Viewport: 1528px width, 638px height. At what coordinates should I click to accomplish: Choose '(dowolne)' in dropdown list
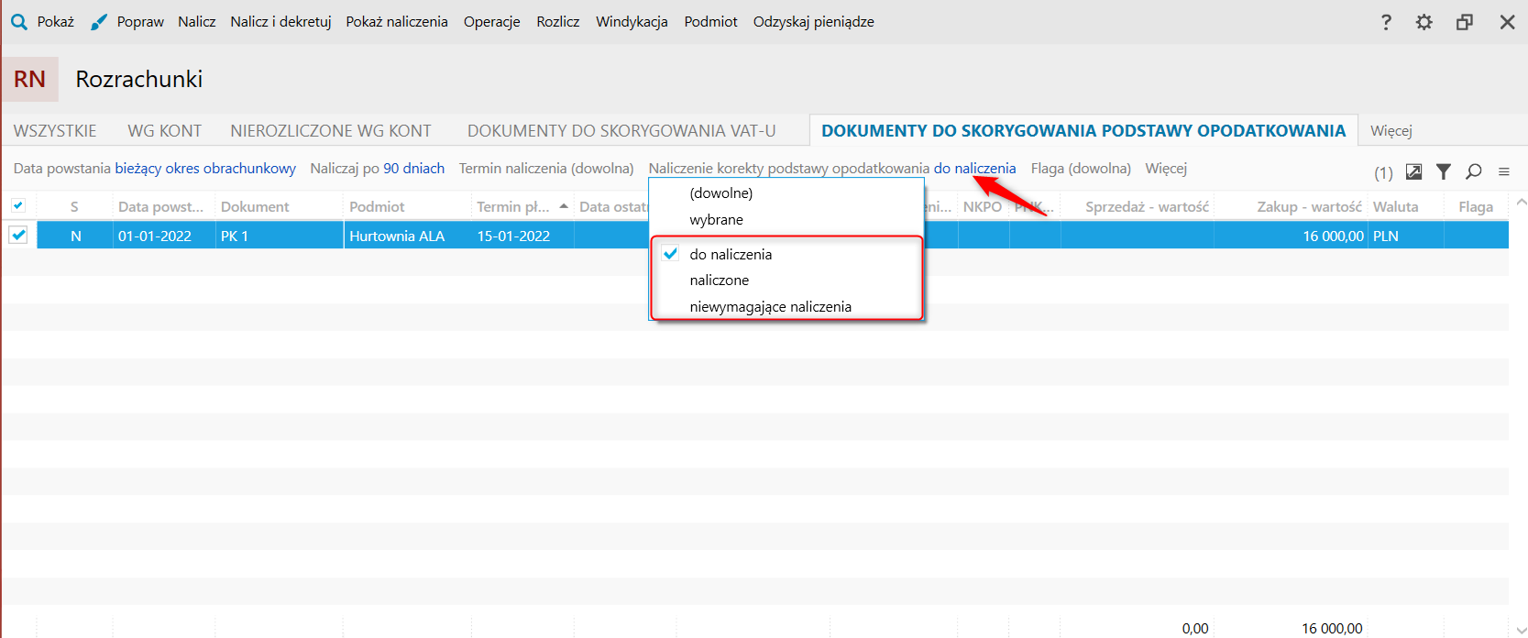click(x=721, y=193)
